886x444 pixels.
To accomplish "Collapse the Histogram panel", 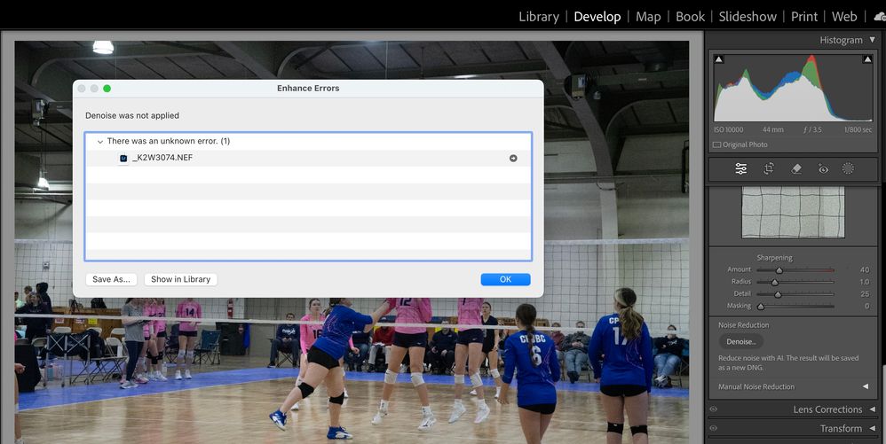I will [x=873, y=40].
